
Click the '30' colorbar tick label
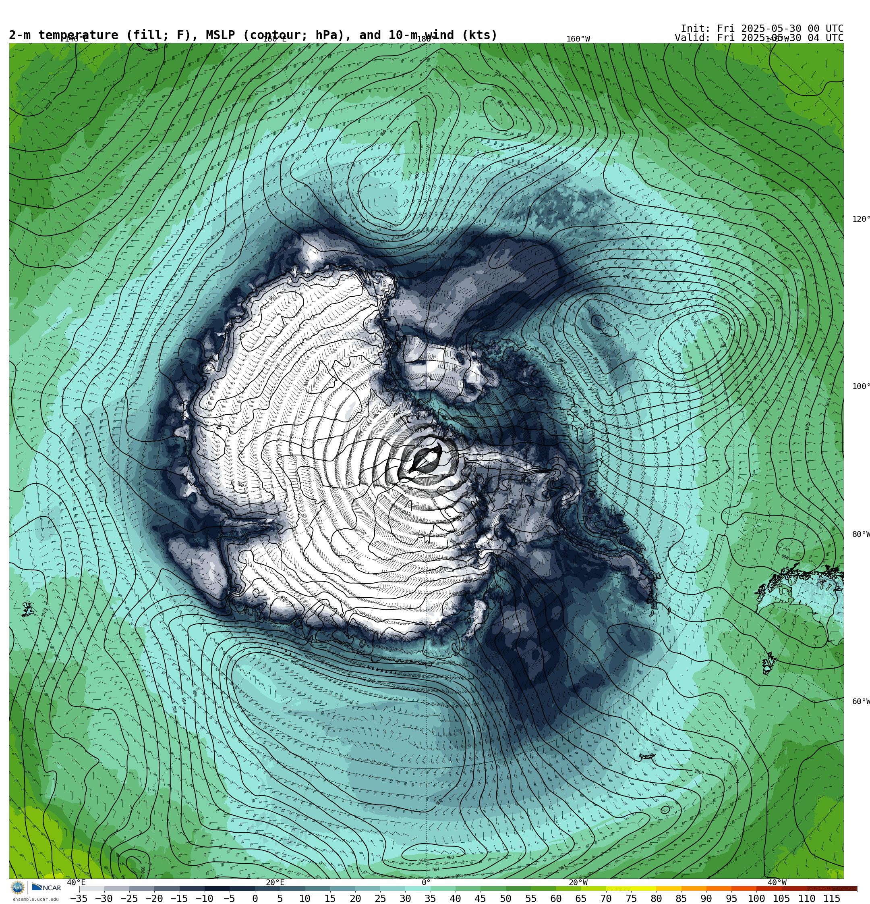(405, 898)
